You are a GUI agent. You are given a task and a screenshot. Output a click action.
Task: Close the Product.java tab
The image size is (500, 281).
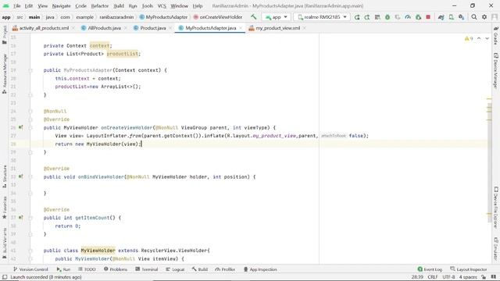click(170, 28)
